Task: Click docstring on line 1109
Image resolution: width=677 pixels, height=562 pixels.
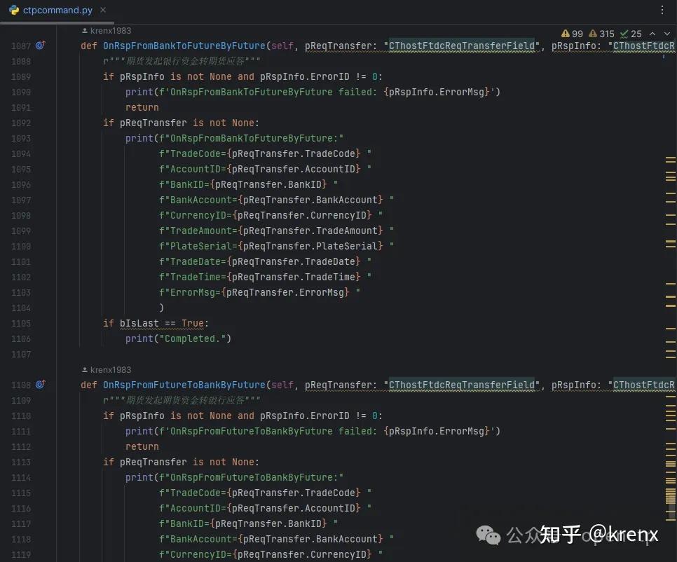Action: [x=182, y=401]
